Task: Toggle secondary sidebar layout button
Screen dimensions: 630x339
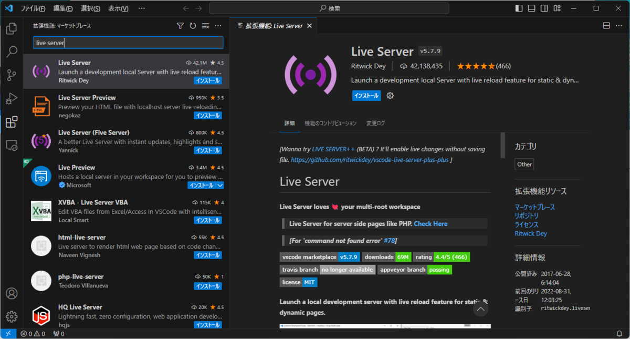Action: point(544,8)
